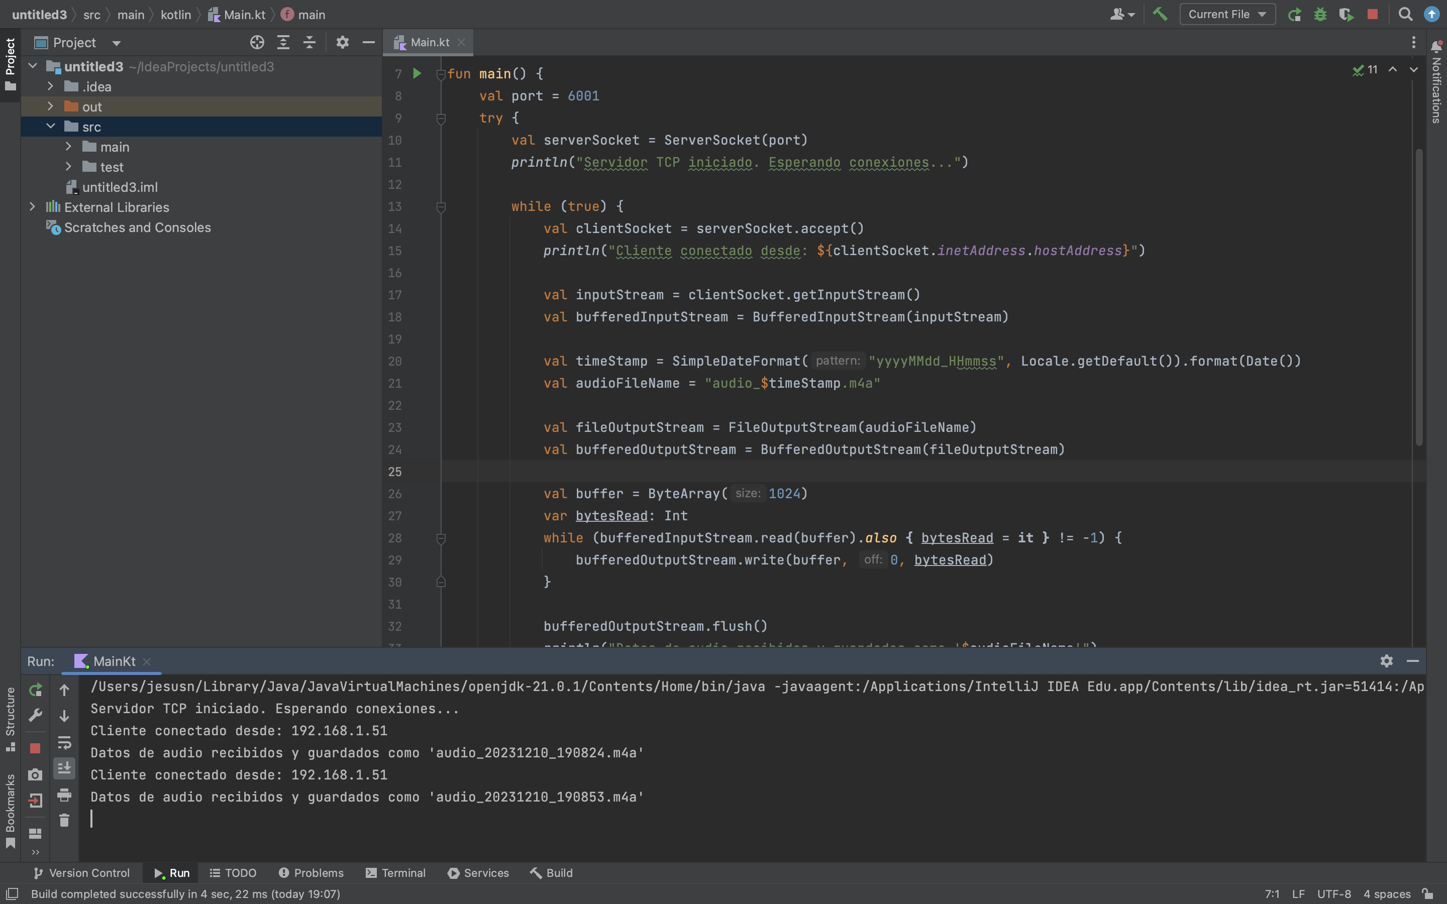Viewport: 1447px width, 904px height.
Task: Open the Terminal tool window tab
Action: (395, 873)
